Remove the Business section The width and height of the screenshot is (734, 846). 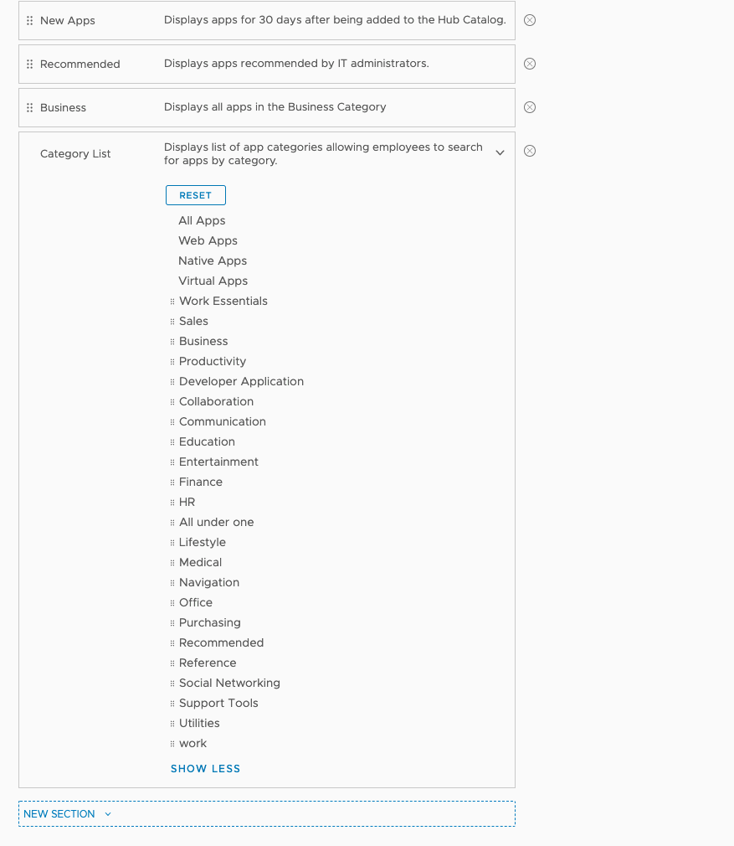pos(529,107)
